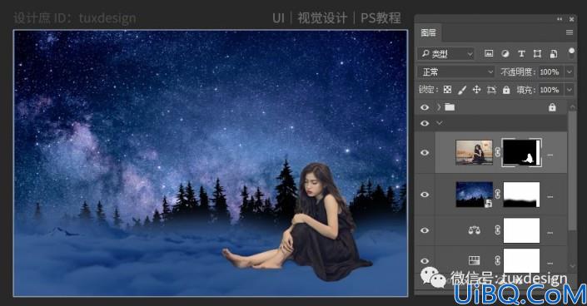587x306 pixels.
Task: Open the 填充 fill slider arrow
Action: click(x=570, y=90)
